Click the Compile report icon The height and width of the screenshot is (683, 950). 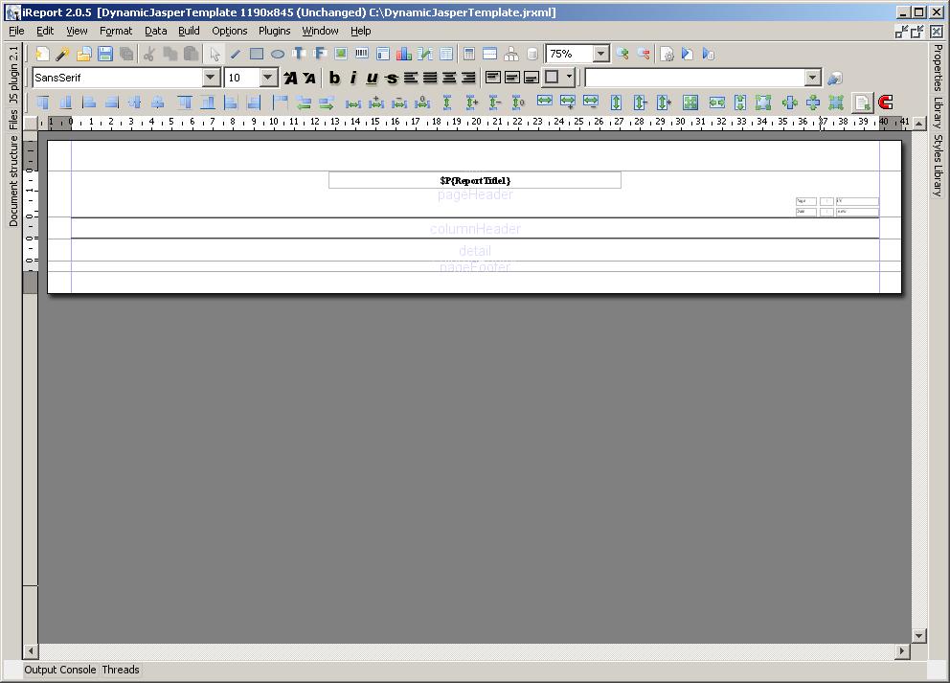[667, 54]
